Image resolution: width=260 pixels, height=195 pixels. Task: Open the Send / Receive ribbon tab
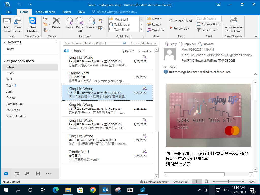(45, 12)
